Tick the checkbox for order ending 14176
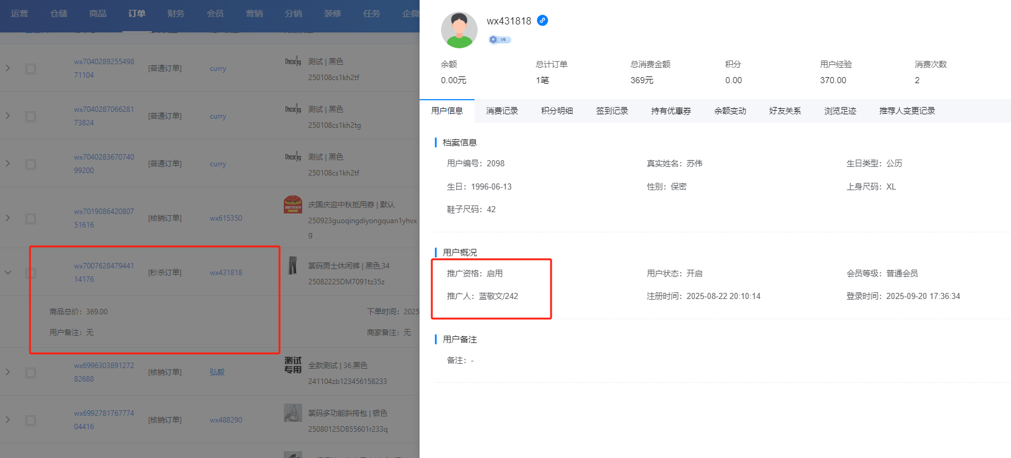Screen dimensions: 1011x458 [31, 273]
